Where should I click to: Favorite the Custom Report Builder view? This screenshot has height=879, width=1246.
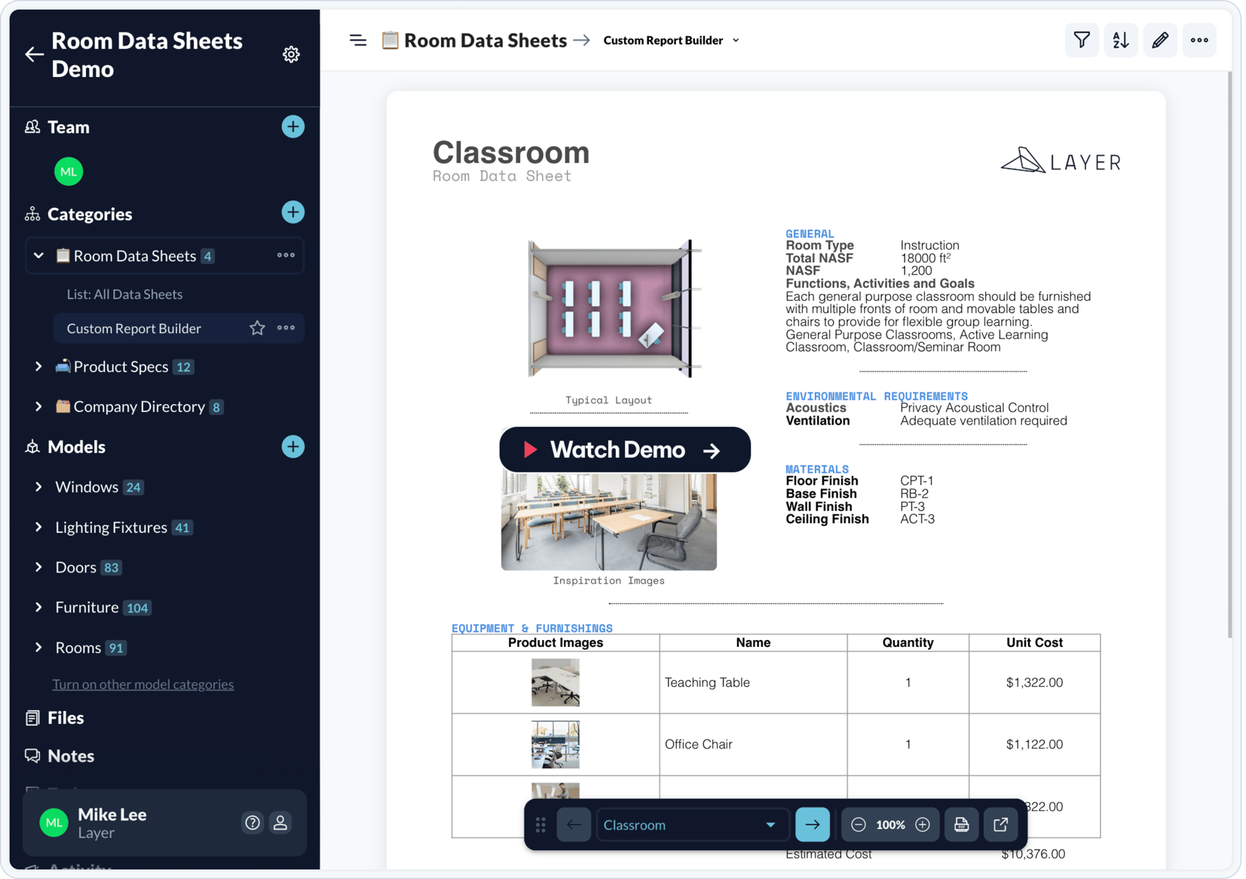coord(257,328)
